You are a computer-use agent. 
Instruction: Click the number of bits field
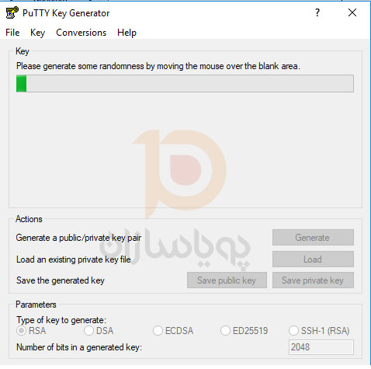[x=321, y=347]
